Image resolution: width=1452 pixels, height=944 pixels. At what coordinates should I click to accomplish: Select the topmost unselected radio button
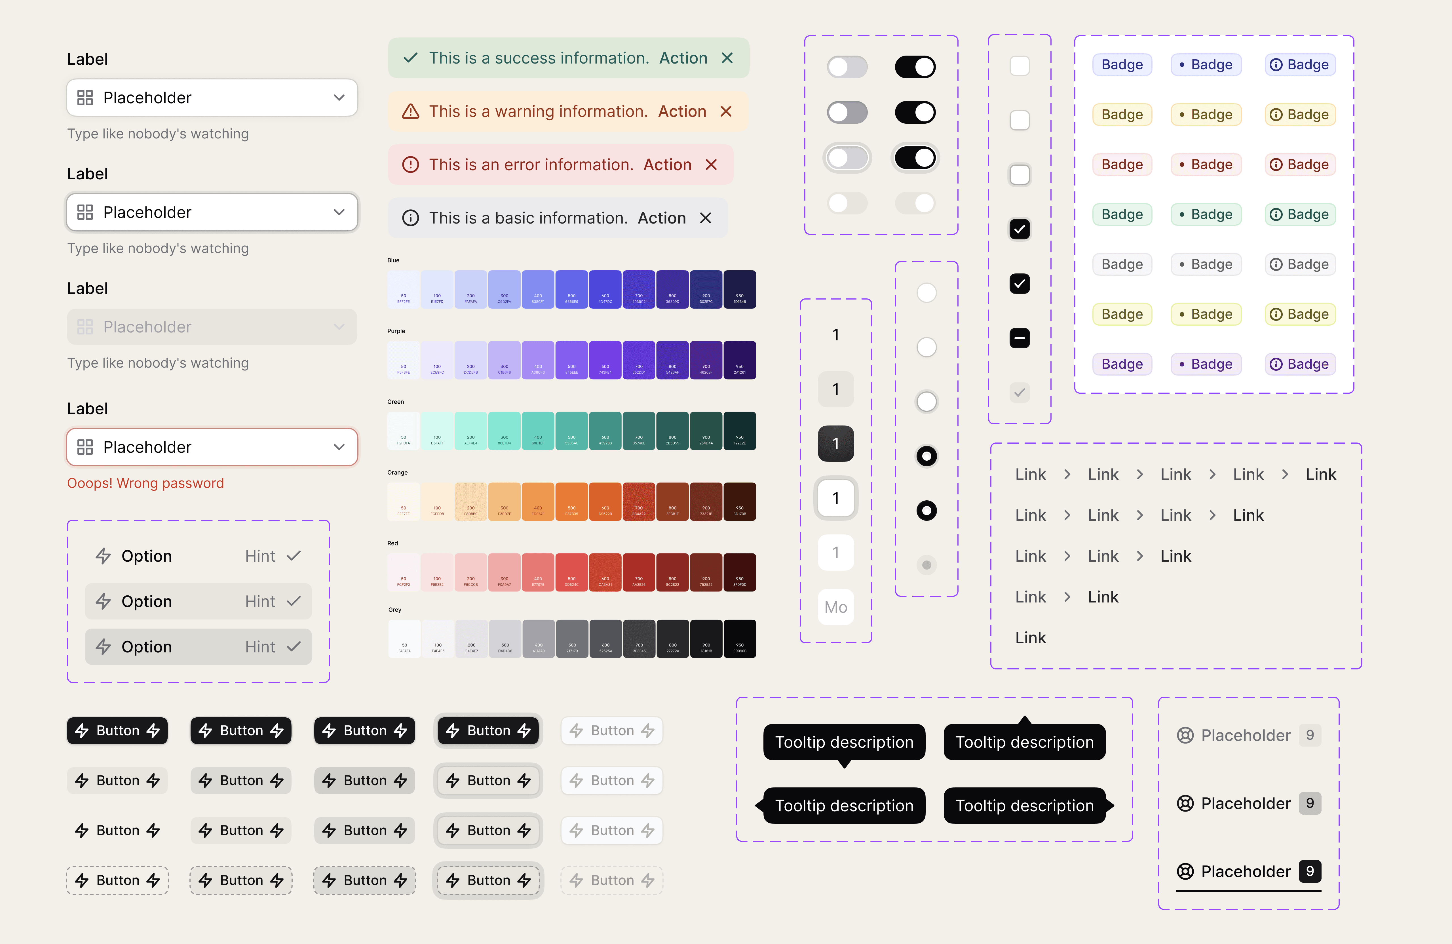(x=926, y=293)
